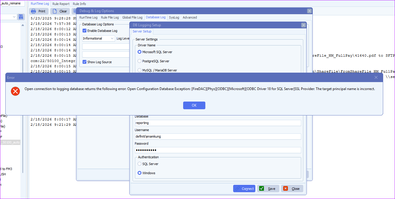Dismiss the error by clicking OK
Image resolution: width=395 pixels, height=199 pixels.
(194, 105)
